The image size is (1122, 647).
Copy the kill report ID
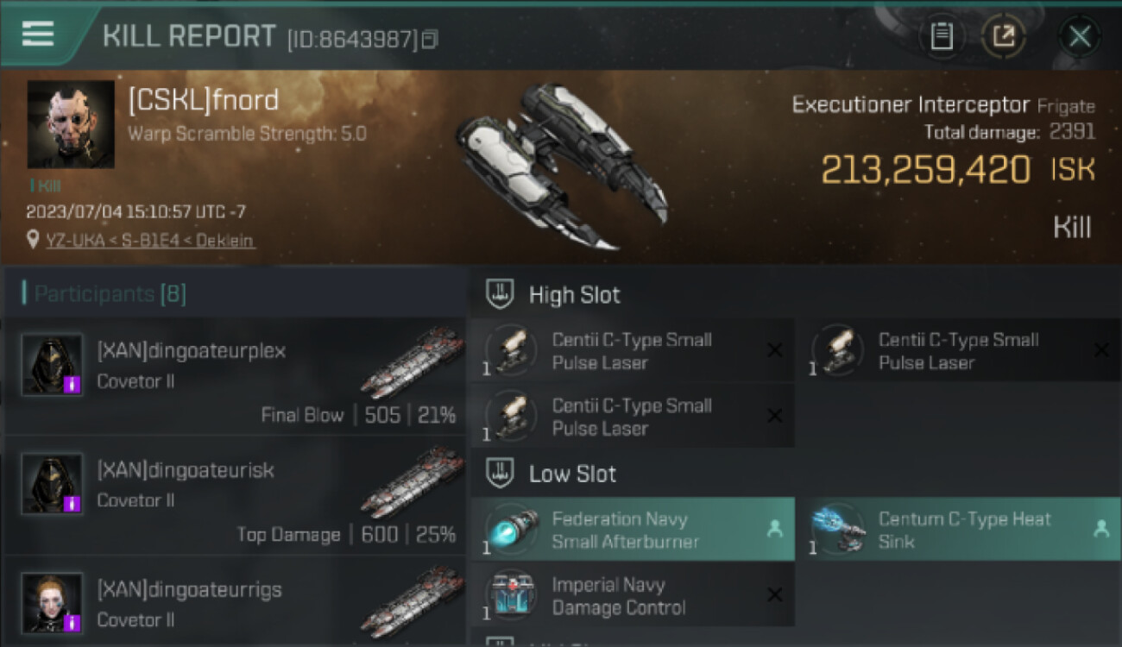[430, 39]
